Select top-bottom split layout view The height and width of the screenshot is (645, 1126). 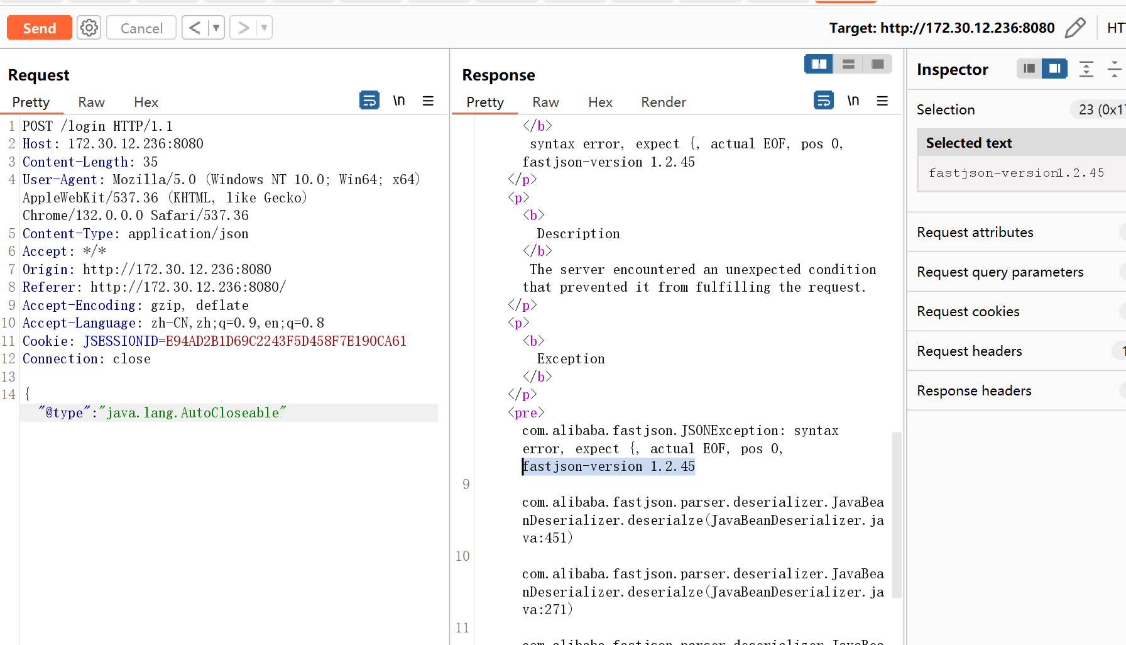[848, 64]
